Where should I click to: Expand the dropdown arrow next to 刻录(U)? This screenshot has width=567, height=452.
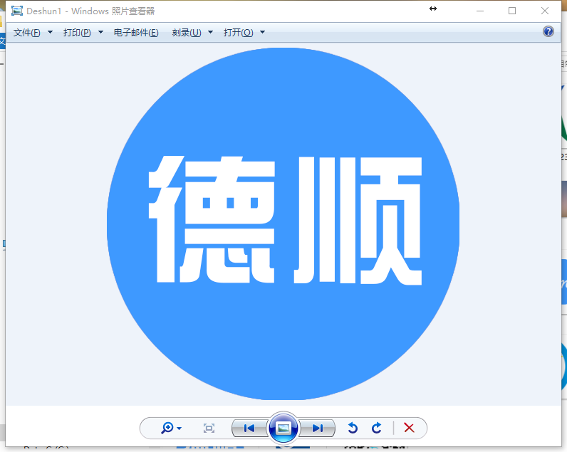(x=210, y=33)
